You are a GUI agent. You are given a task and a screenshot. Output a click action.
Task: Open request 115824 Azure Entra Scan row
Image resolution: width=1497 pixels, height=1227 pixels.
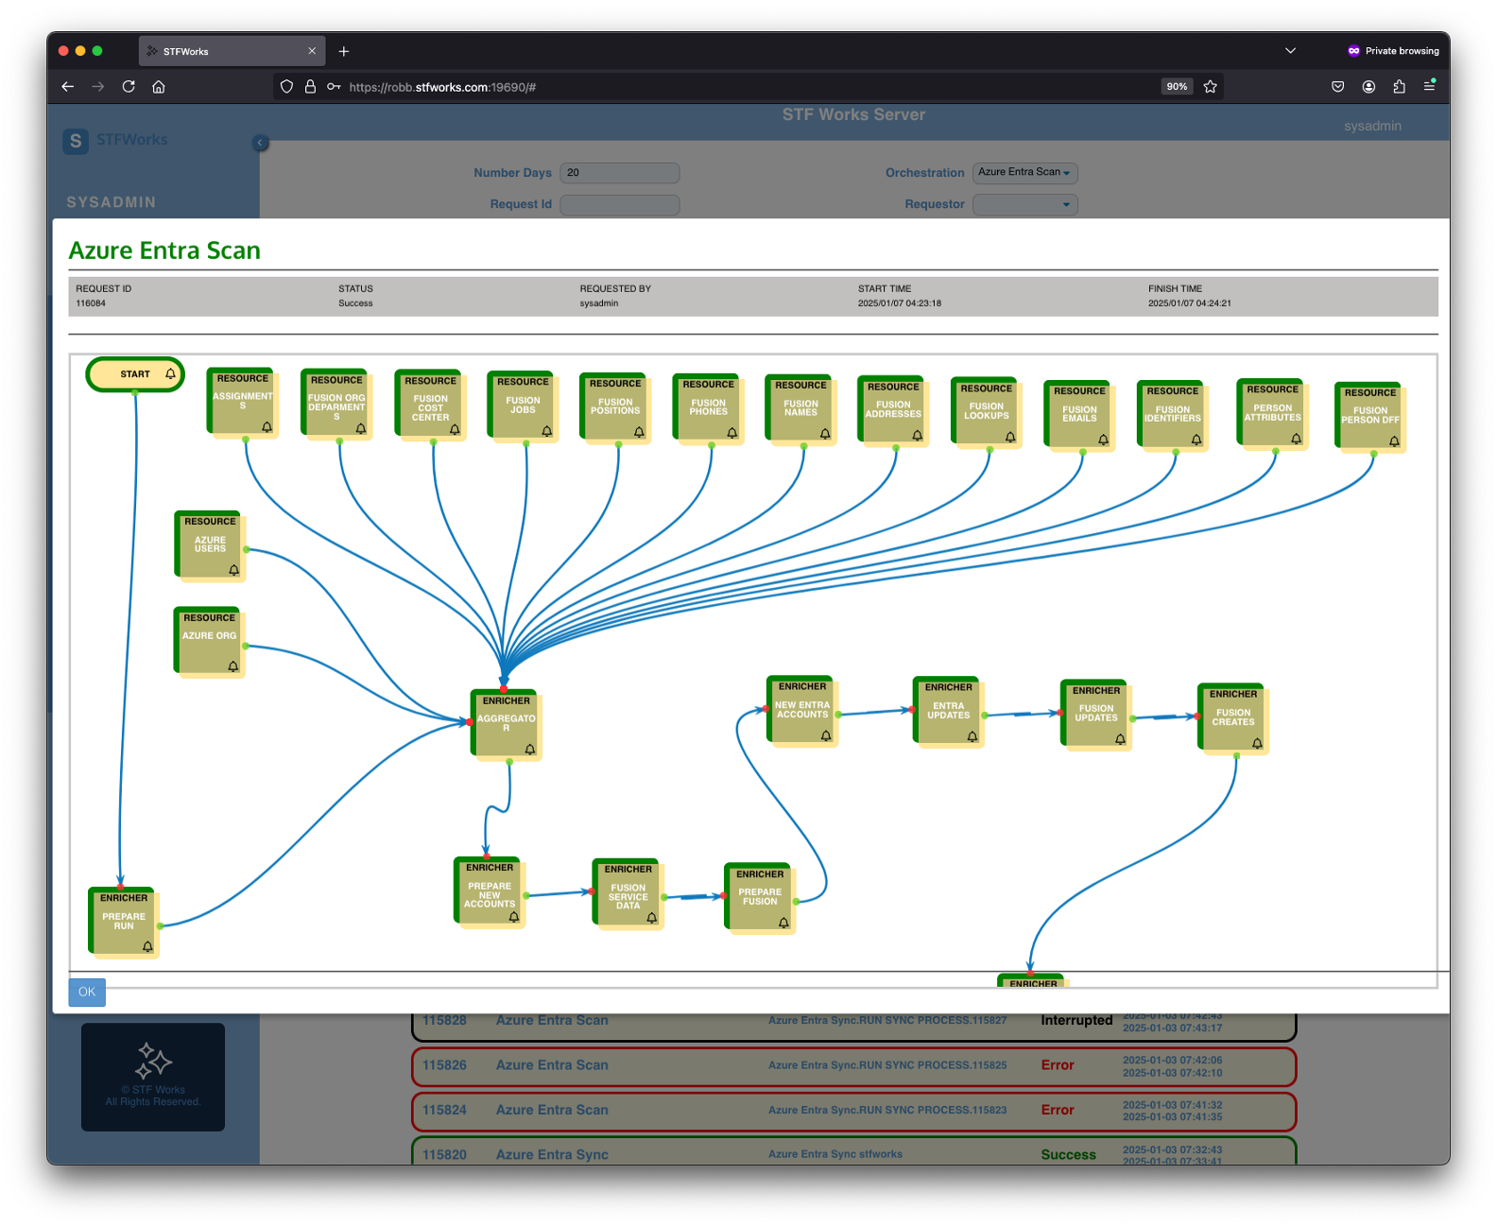coord(854,1111)
